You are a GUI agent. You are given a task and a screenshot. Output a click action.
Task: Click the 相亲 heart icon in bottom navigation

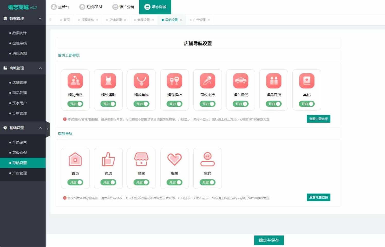tap(174, 159)
